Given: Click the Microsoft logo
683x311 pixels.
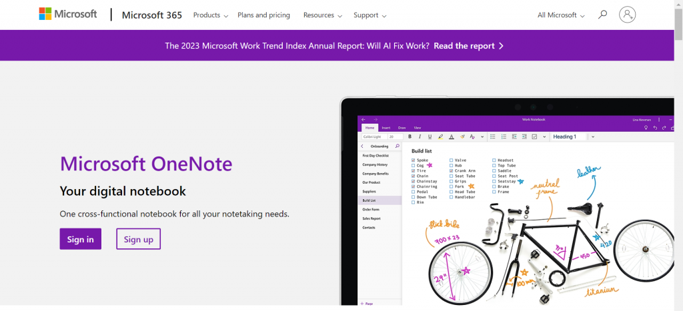Looking at the screenshot, I should click(68, 15).
